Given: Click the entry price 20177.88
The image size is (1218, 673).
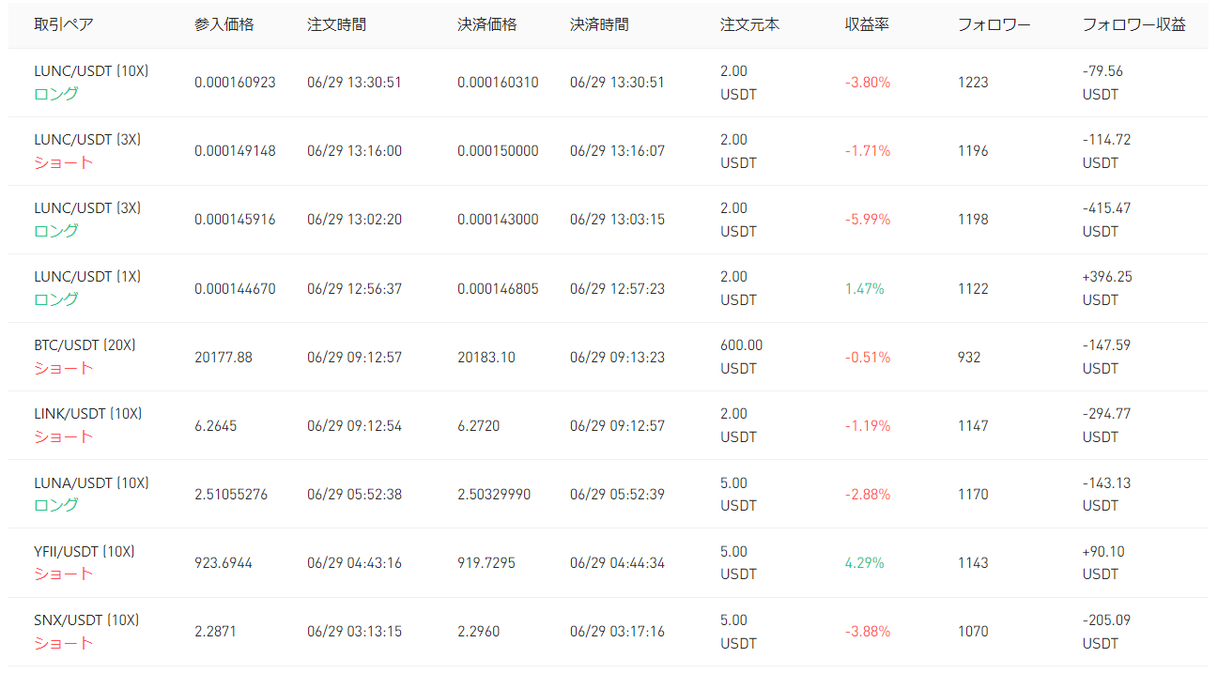Looking at the screenshot, I should tap(224, 357).
